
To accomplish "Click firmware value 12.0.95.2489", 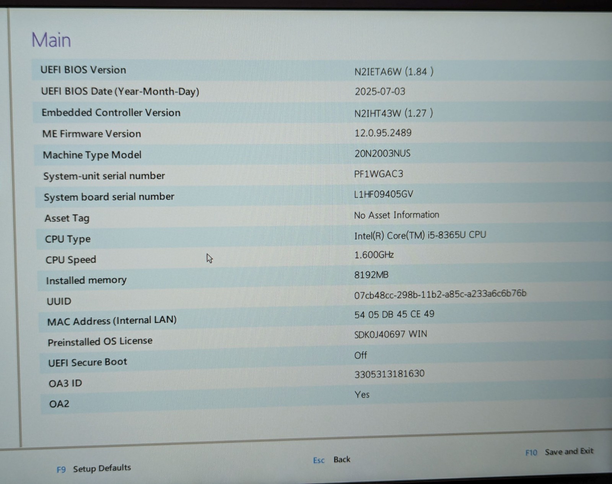I will [383, 133].
